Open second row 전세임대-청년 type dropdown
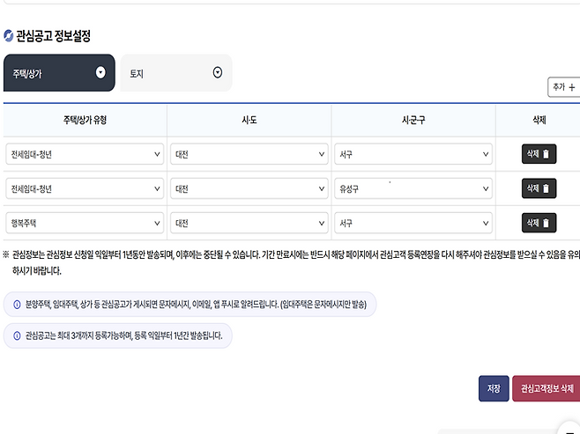The width and height of the screenshot is (580, 434). (85, 188)
